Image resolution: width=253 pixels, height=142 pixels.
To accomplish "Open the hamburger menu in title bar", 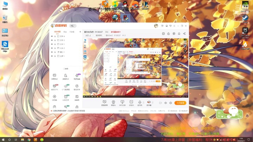I will 174,26.
